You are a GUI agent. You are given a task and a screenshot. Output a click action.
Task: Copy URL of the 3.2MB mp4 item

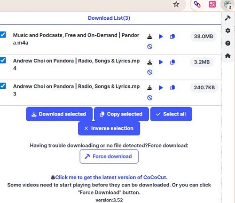(x=172, y=62)
